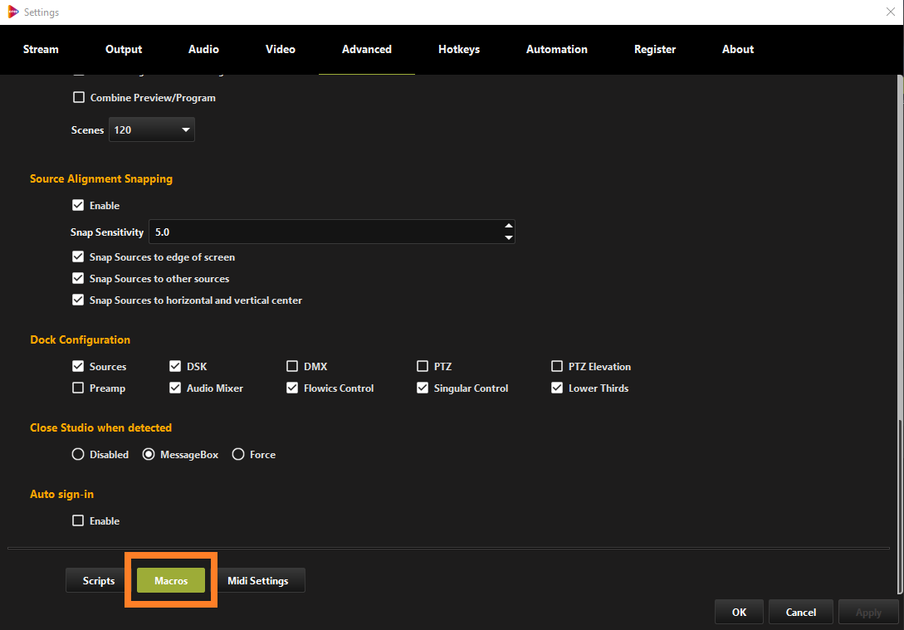Switch to the Automation tab
The height and width of the screenshot is (630, 904).
point(557,50)
